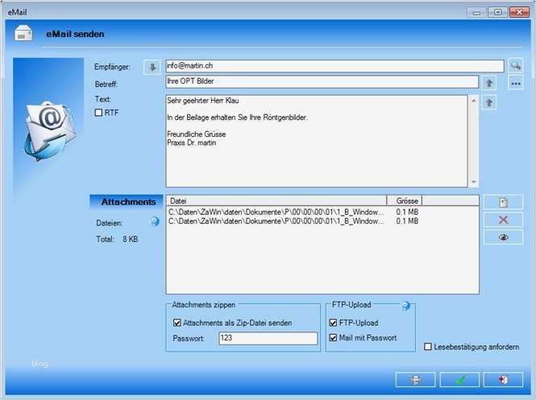Close the eMail window
536x400 pixels.
pyautogui.click(x=519, y=13)
